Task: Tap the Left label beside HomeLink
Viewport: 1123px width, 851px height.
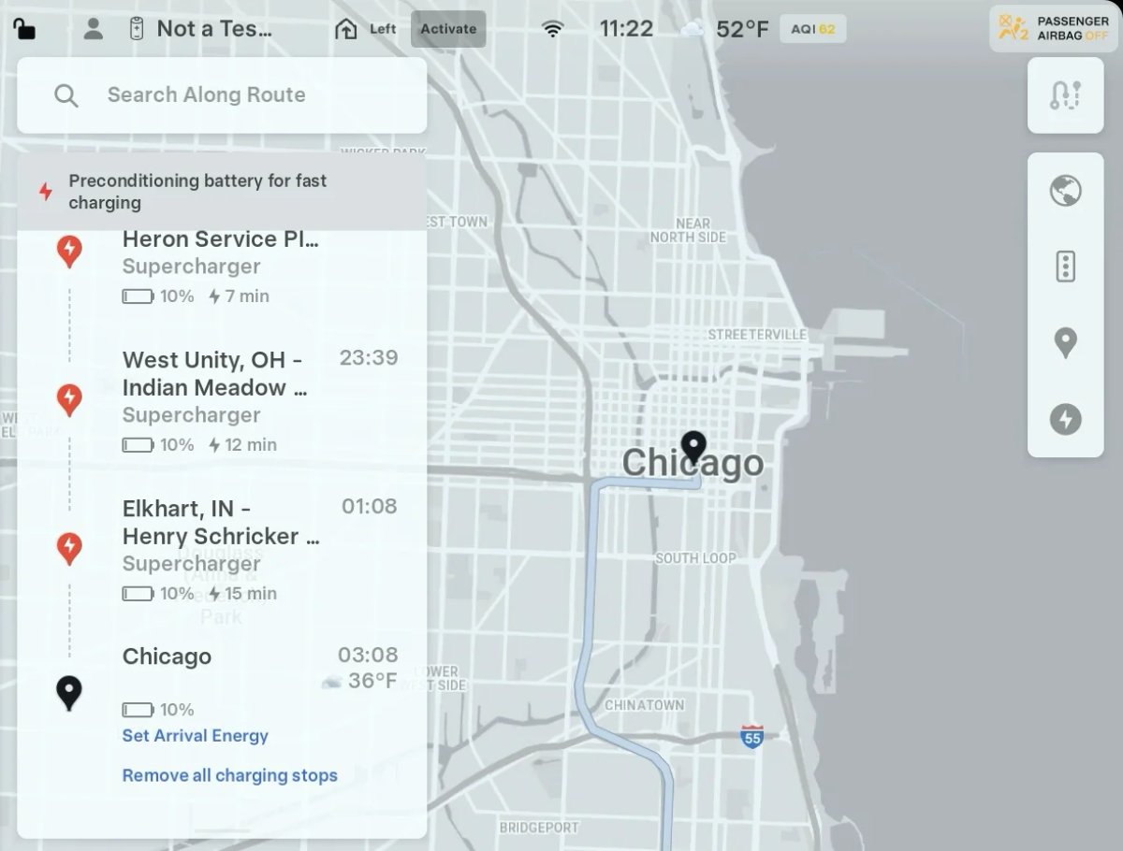Action: pyautogui.click(x=383, y=29)
